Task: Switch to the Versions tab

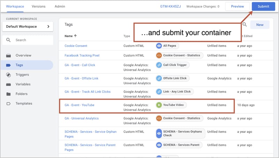Action: tap(38, 6)
